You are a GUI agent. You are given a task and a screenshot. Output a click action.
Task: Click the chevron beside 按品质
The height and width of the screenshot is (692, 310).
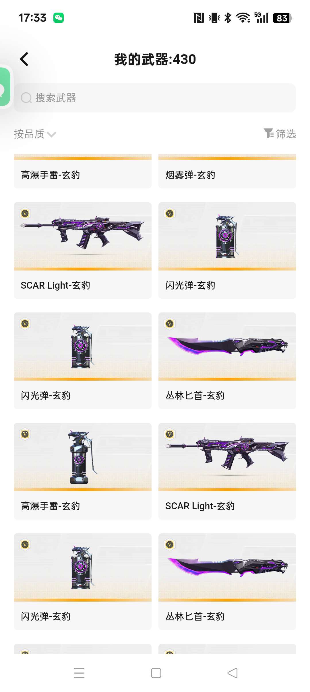tap(51, 134)
